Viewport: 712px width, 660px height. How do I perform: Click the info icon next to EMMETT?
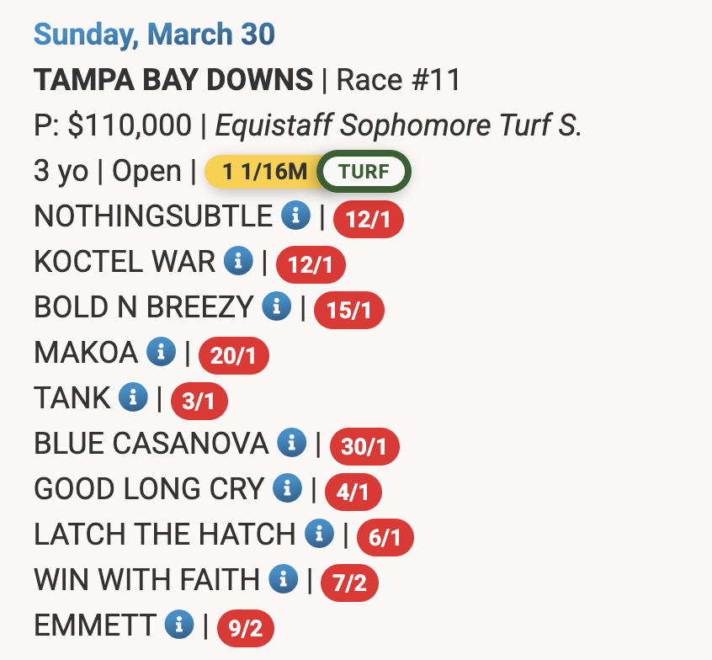178,625
